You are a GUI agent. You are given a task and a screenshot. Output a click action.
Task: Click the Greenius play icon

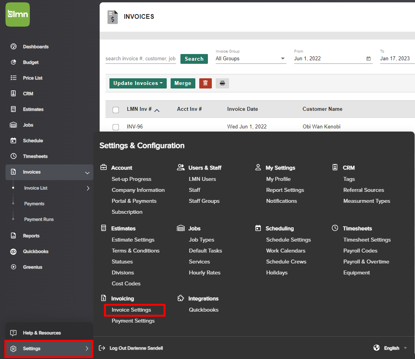click(13, 267)
